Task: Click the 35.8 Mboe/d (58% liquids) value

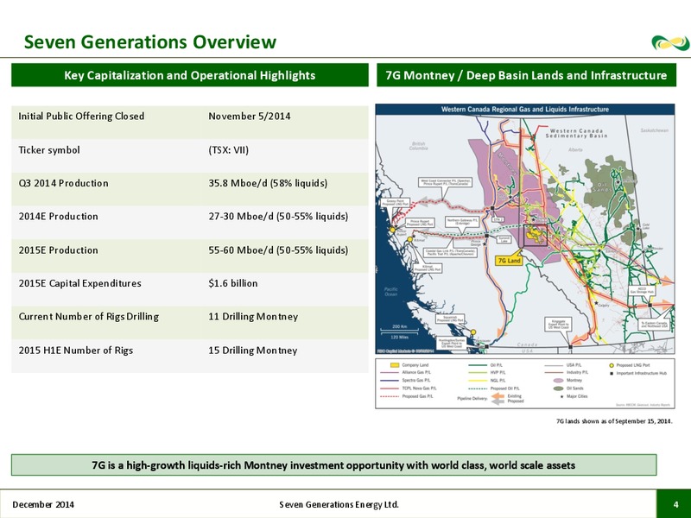Action: pos(268,183)
